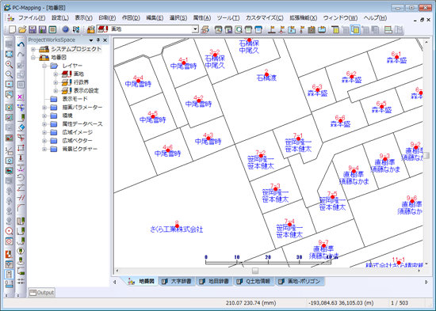The image size is (436, 311).
Task: Open the 画地 layer dropdown
Action: pyautogui.click(x=196, y=29)
